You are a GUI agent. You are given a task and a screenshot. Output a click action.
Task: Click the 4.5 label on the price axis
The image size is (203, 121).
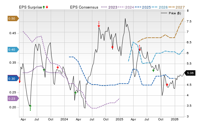(189, 85)
